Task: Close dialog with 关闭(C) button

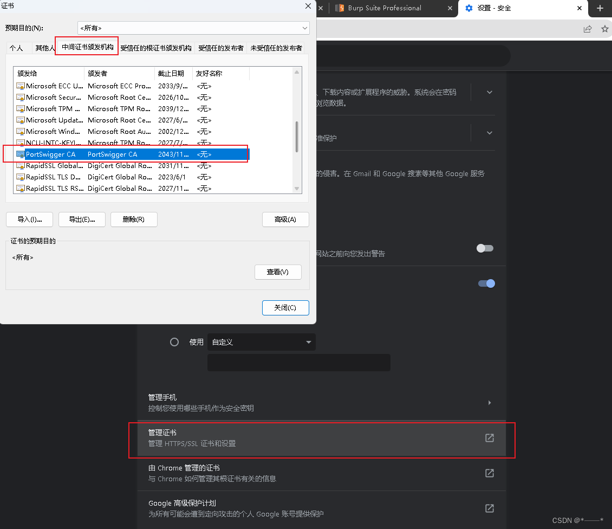Action: (x=285, y=308)
